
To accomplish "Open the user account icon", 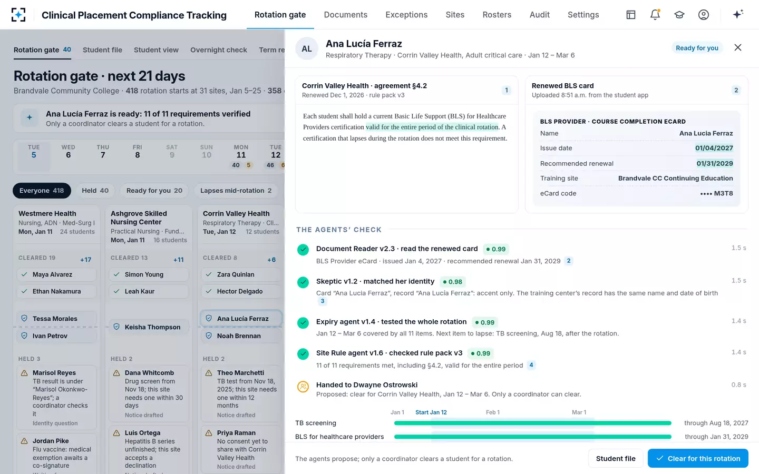I will point(704,15).
